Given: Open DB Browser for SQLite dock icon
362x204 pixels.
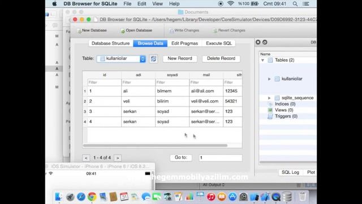Looking at the screenshot, I should pyautogui.click(x=287, y=197).
